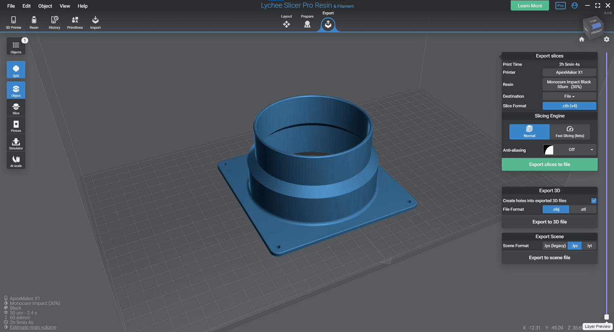Open the Simulator tool
This screenshot has width=614, height=332.
pos(16,143)
